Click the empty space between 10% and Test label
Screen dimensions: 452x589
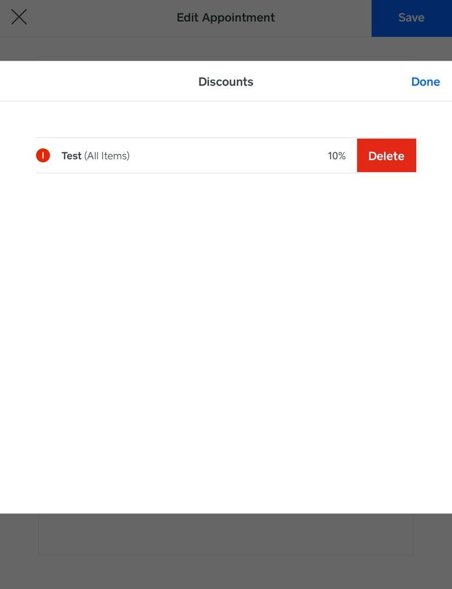(230, 156)
